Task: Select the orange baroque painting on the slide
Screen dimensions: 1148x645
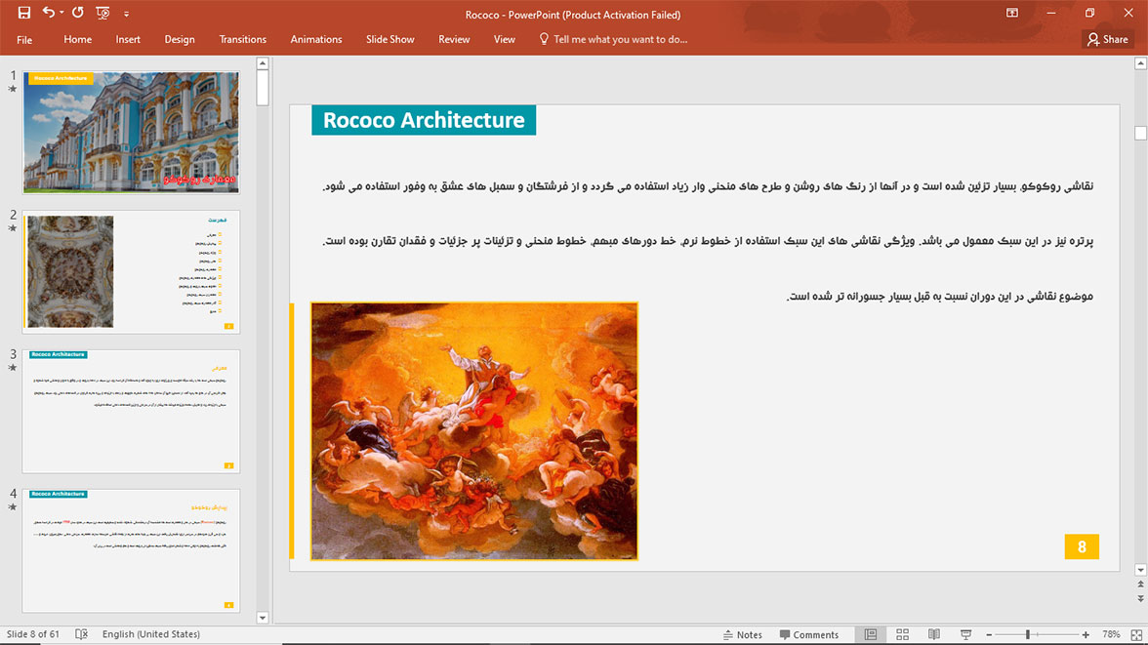Action: (x=474, y=431)
